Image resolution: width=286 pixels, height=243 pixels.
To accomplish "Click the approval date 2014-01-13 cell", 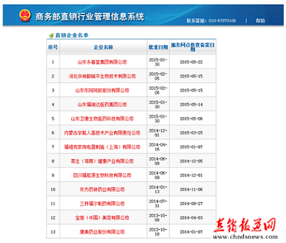I will click(x=158, y=190).
